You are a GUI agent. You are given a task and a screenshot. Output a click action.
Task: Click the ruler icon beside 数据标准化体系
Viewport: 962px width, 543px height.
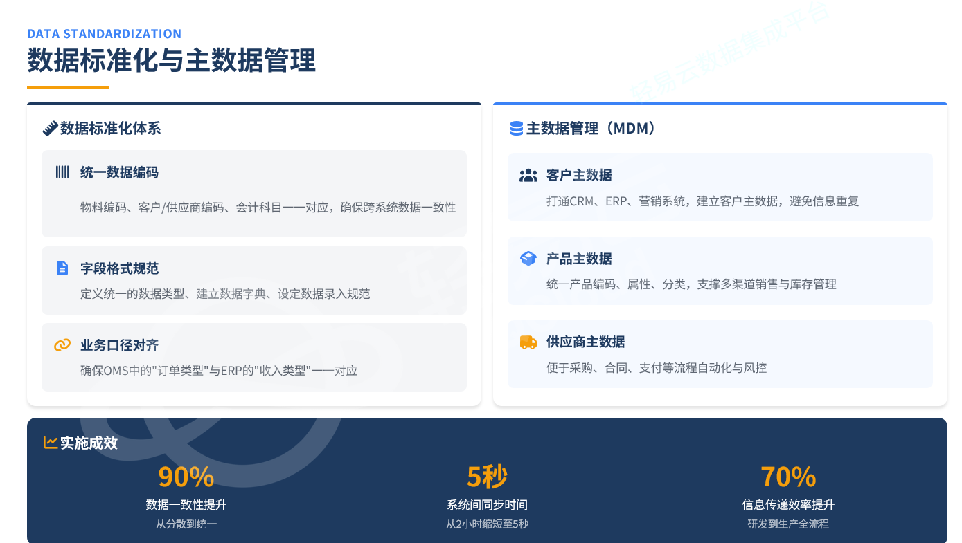50,129
